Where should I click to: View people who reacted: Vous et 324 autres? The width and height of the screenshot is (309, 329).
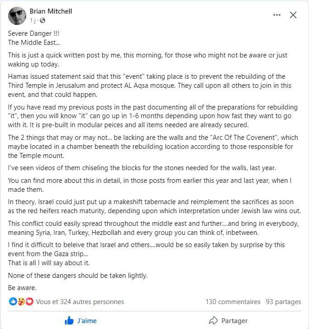point(80,302)
